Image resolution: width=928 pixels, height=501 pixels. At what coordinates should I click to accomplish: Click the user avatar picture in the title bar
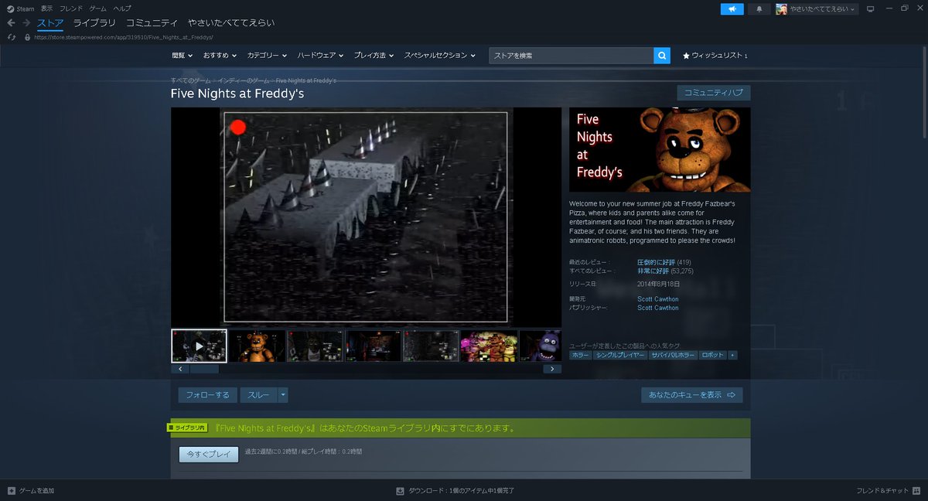point(782,9)
